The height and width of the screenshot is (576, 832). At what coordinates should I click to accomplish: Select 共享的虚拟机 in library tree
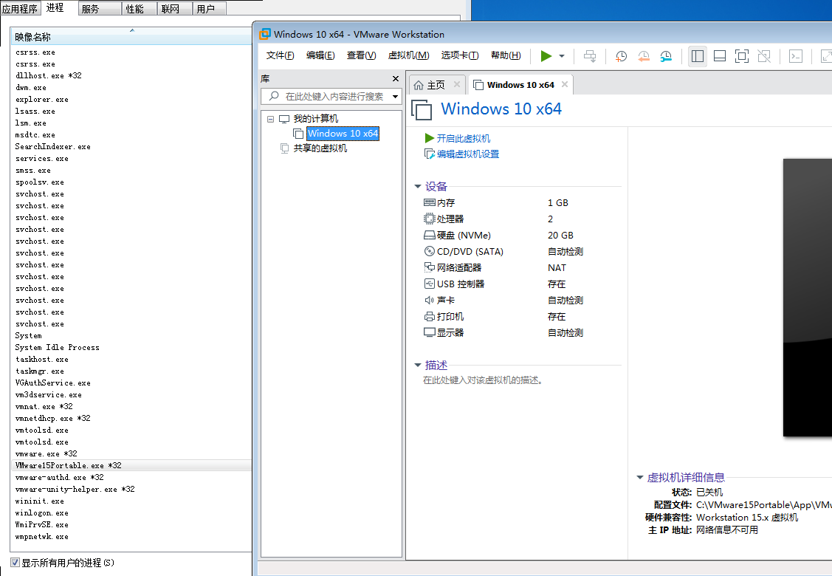(x=320, y=148)
